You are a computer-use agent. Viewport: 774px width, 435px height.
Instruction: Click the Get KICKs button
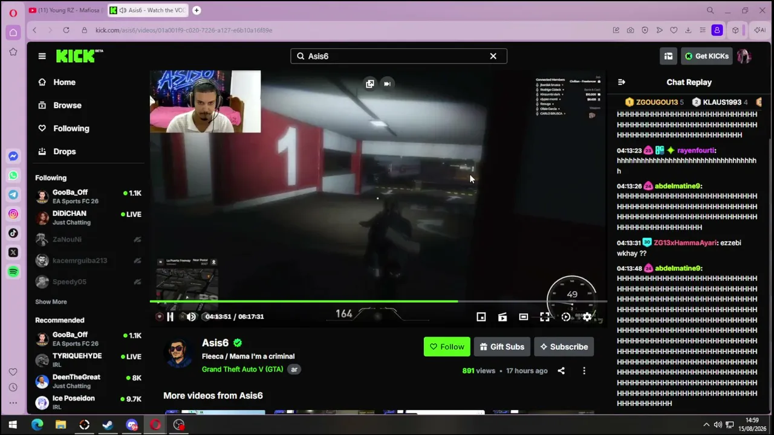pyautogui.click(x=706, y=56)
